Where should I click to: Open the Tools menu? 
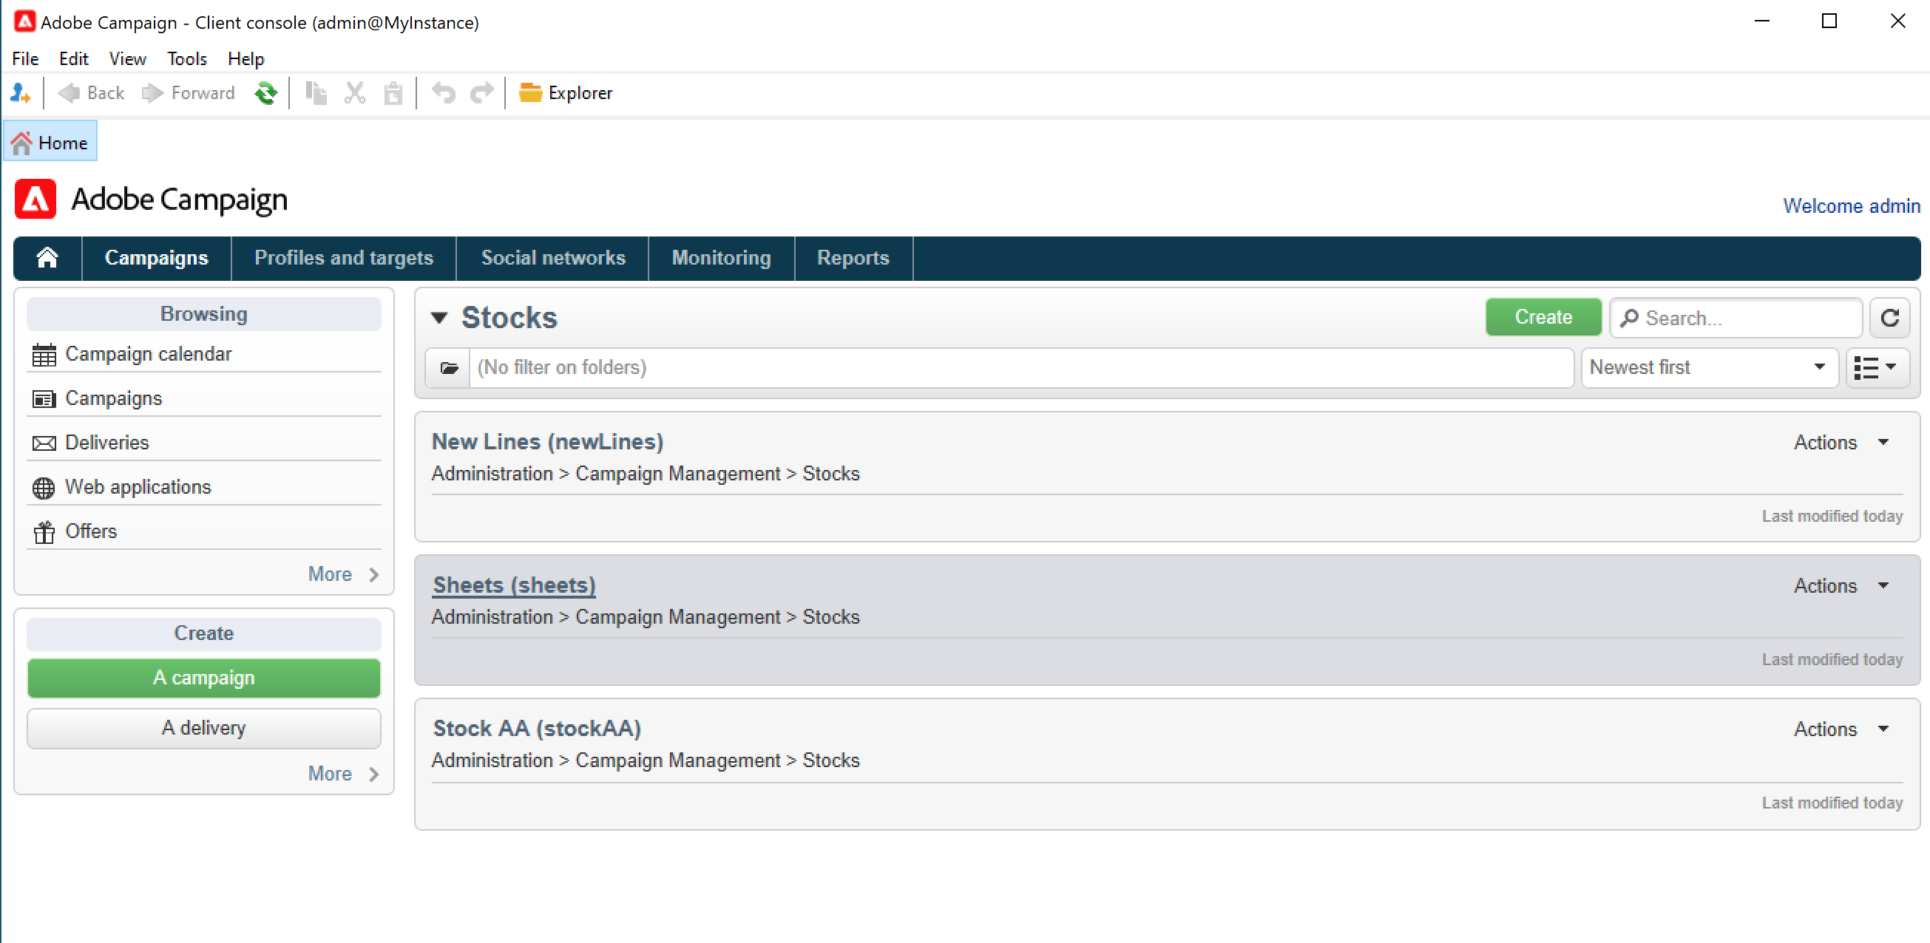point(186,58)
